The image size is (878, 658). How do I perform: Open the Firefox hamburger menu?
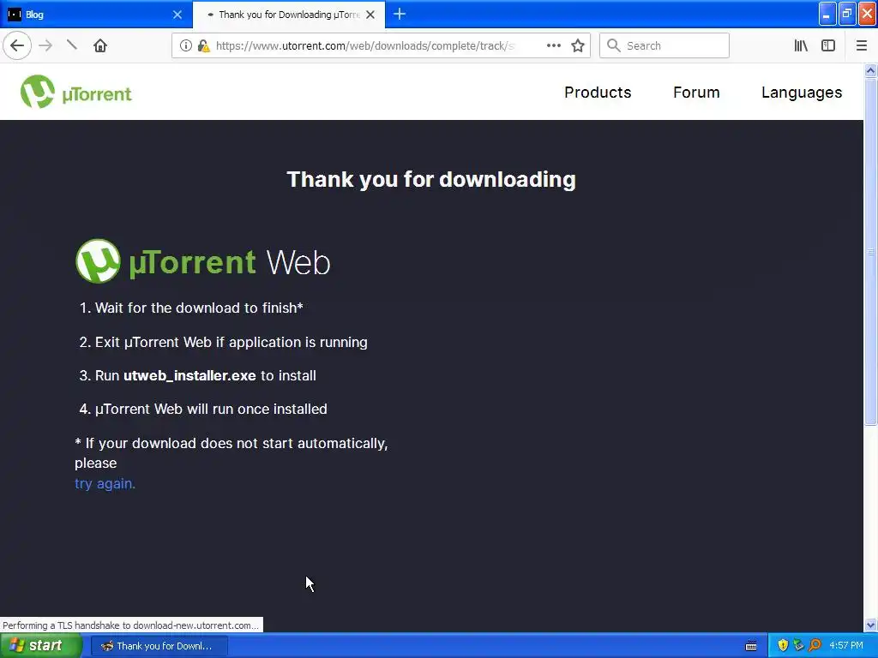pos(861,45)
